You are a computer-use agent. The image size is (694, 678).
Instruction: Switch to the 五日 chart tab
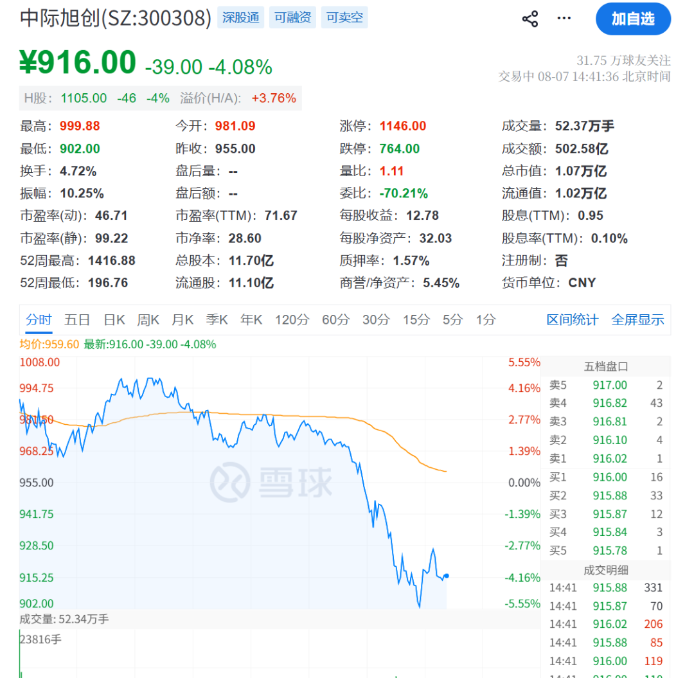[77, 319]
